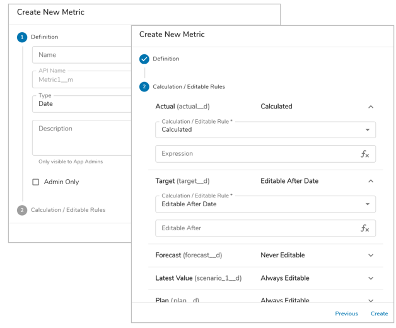Focus the Name text field
Viewport: 396px width, 328px height.
(82, 55)
